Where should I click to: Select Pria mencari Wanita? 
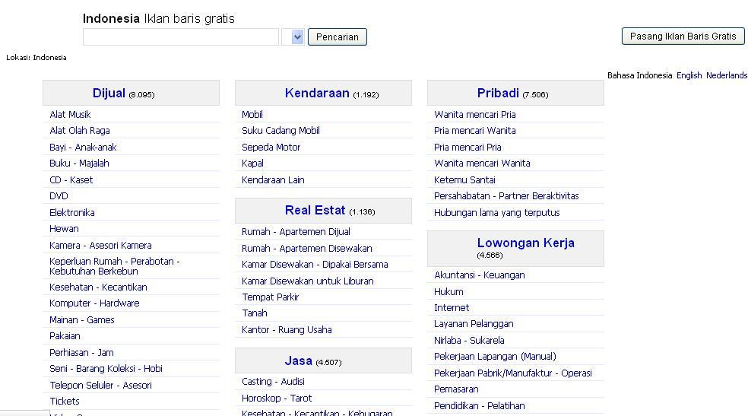[x=474, y=130]
